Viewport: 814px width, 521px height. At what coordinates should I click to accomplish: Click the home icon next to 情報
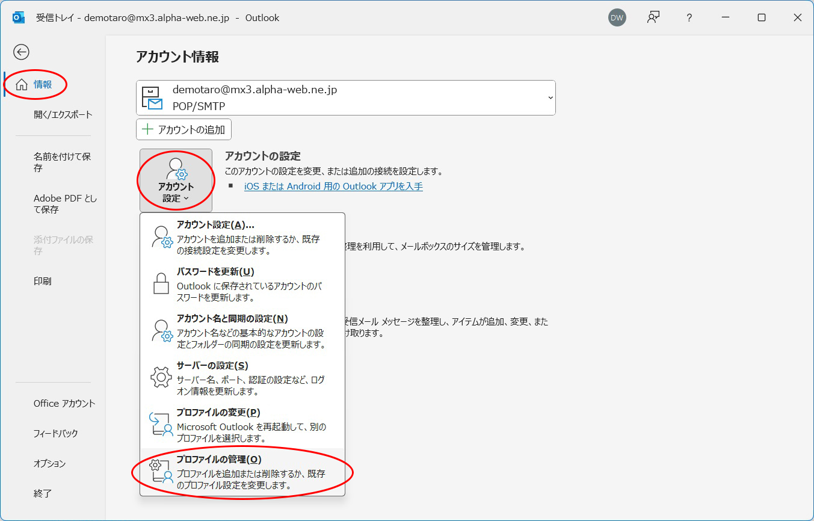click(x=22, y=84)
